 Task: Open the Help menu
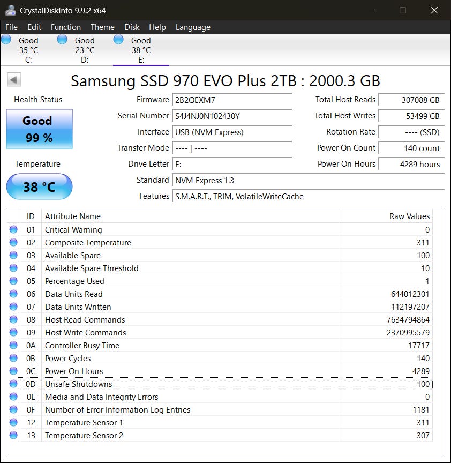(157, 27)
